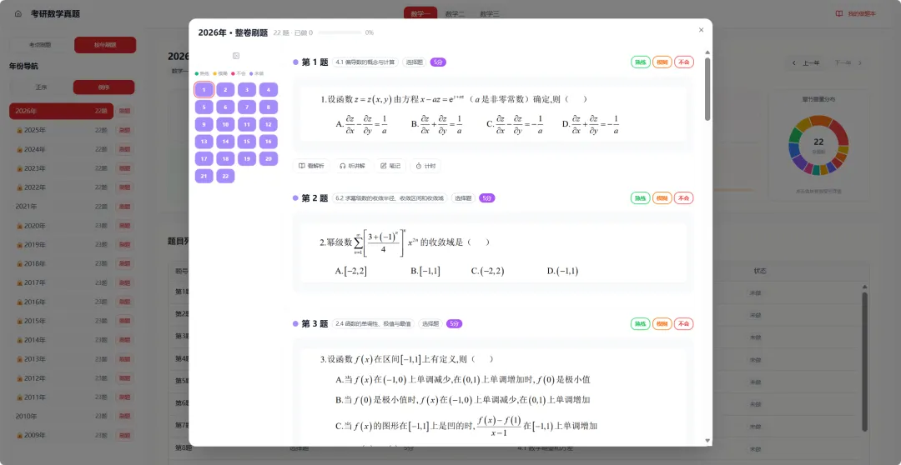The height and width of the screenshot is (465, 901).
Task: Click the 选择题 type tag of question 2
Action: (463, 198)
